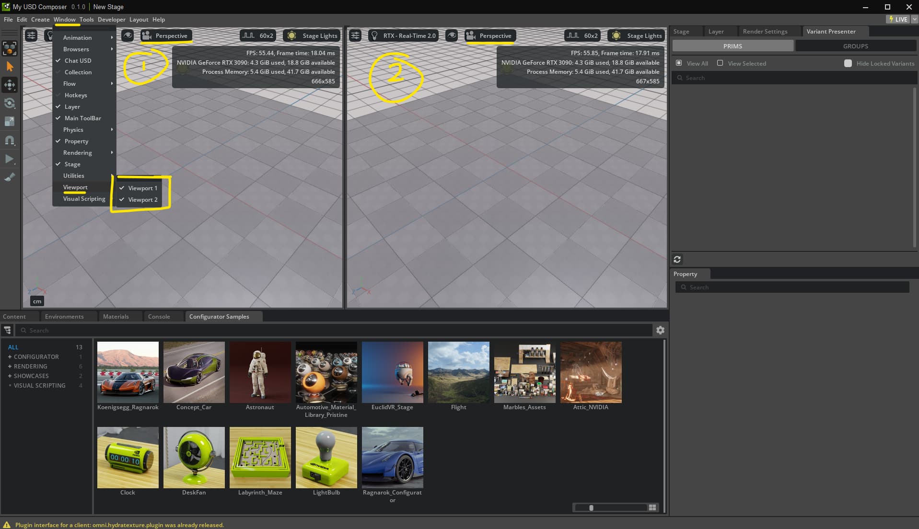Click the Play button in left toolbar
The width and height of the screenshot is (919, 529).
(x=10, y=159)
